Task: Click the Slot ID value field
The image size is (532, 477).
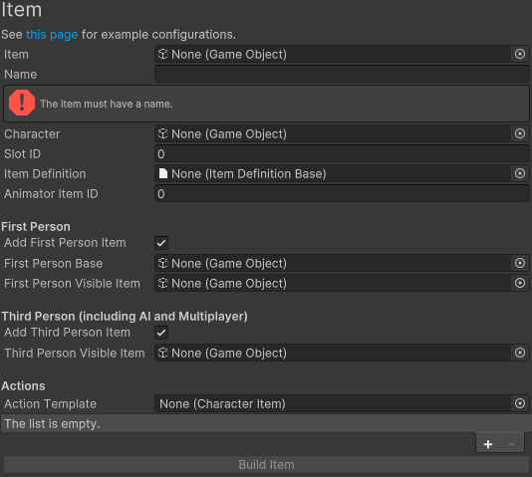Action: (x=342, y=154)
